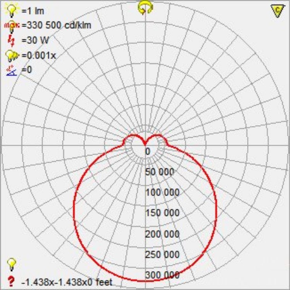290x290 pixels.
Task: Click the 250 000 radial scale label
Action: [162, 254]
